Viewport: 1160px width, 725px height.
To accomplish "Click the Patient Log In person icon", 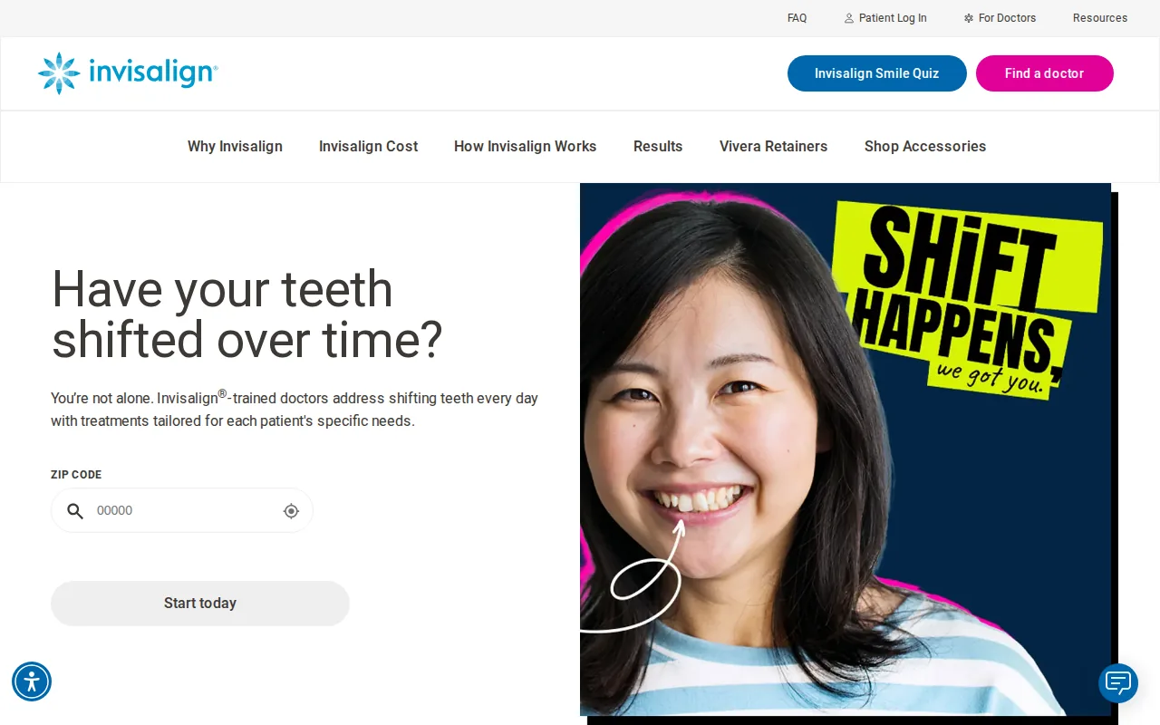I will [x=849, y=18].
